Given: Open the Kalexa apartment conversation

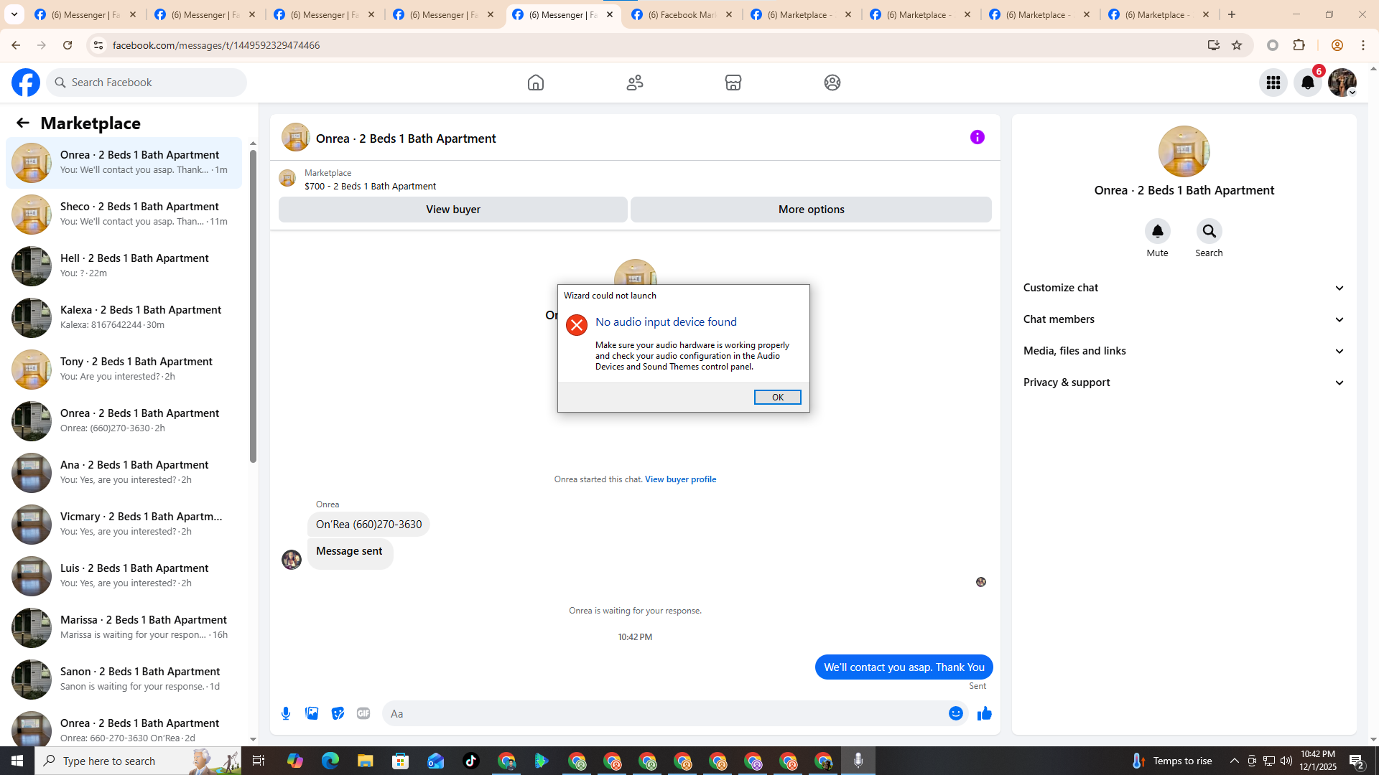Looking at the screenshot, I should point(124,318).
